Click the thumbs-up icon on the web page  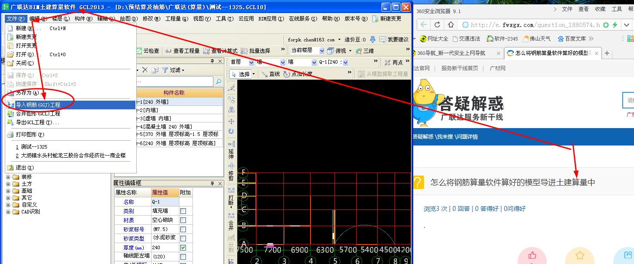(532, 255)
